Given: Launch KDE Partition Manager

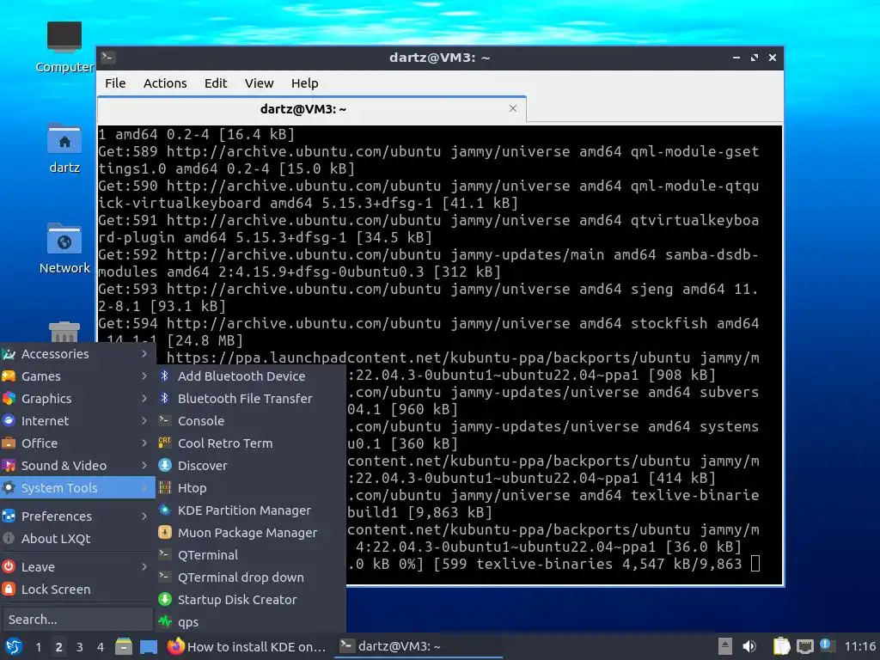Looking at the screenshot, I should [252, 510].
